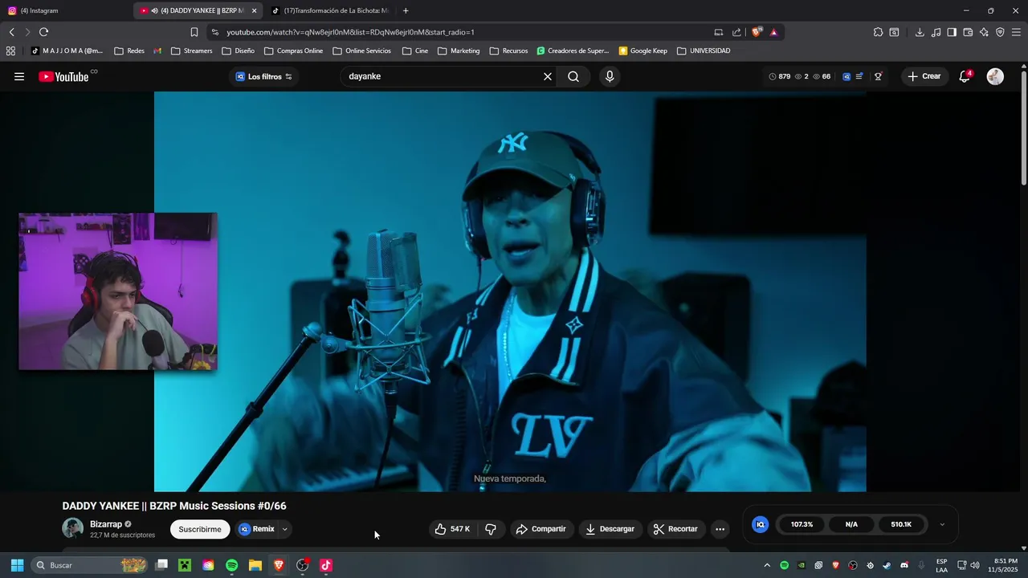Image resolution: width=1028 pixels, height=578 pixels.
Task: Share the video via Compartir
Action: click(541, 529)
